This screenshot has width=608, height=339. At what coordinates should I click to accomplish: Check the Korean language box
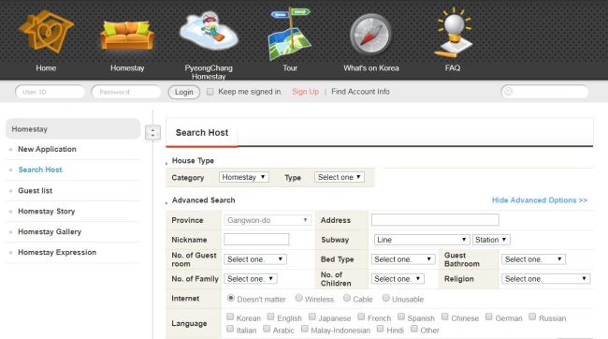[x=230, y=317]
